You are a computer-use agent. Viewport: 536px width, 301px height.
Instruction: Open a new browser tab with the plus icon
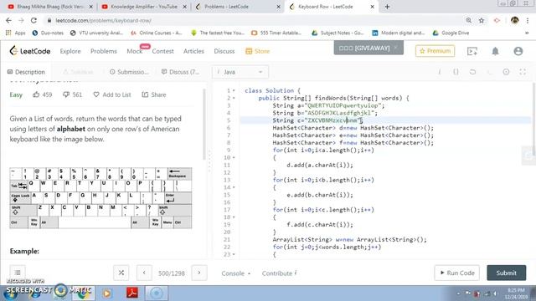pyautogui.click(x=387, y=7)
